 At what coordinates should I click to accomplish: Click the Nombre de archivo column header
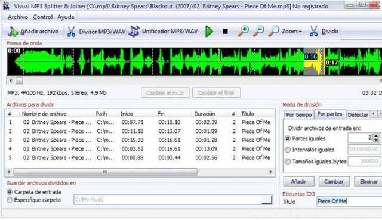(x=44, y=114)
